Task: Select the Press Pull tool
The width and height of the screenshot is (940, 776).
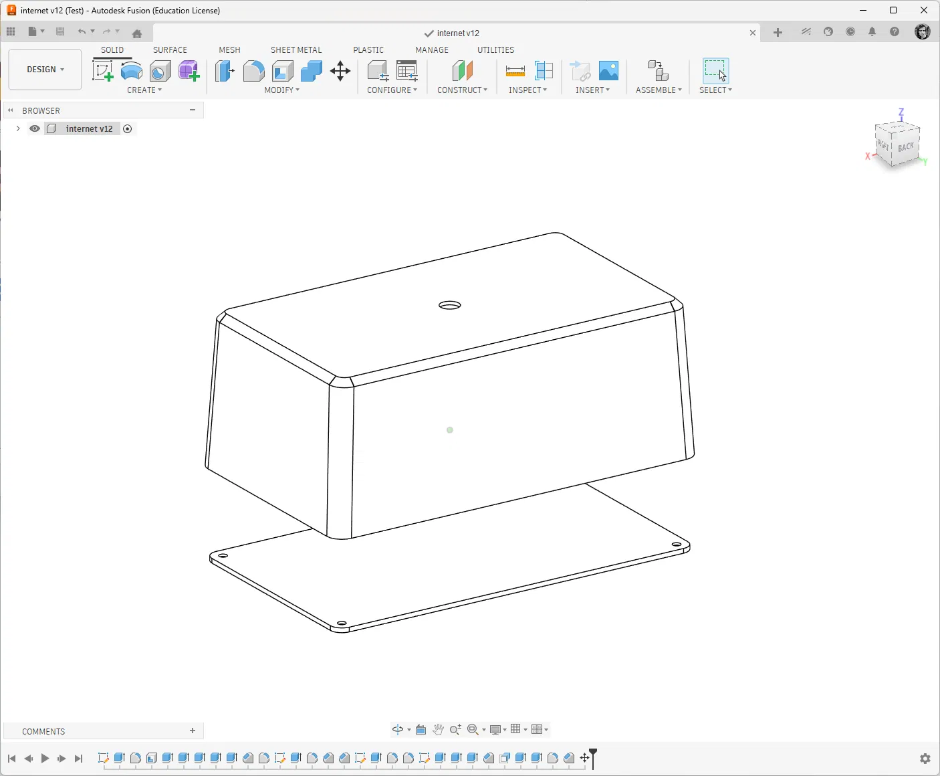Action: click(x=225, y=70)
